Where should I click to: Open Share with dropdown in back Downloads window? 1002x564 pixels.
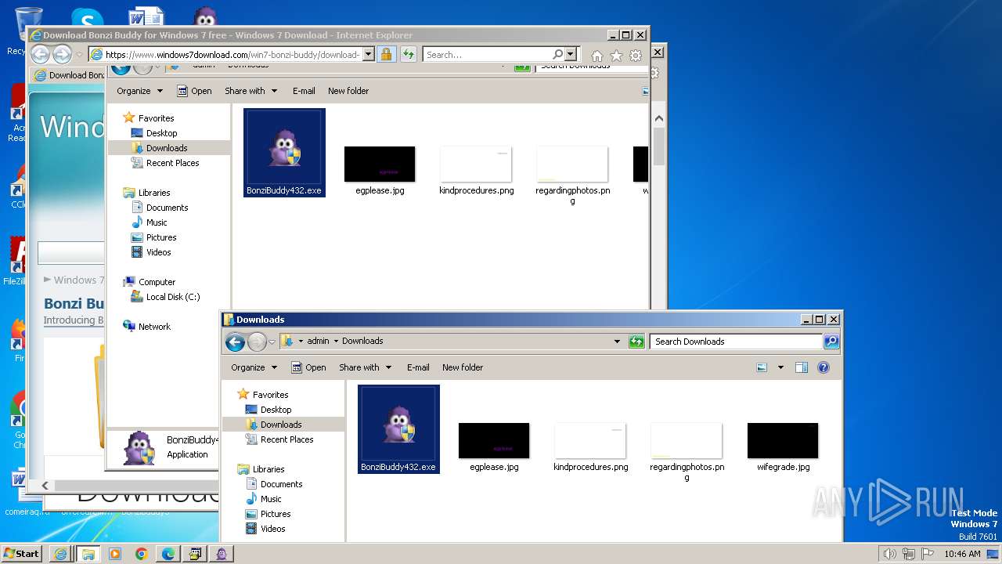[x=250, y=91]
